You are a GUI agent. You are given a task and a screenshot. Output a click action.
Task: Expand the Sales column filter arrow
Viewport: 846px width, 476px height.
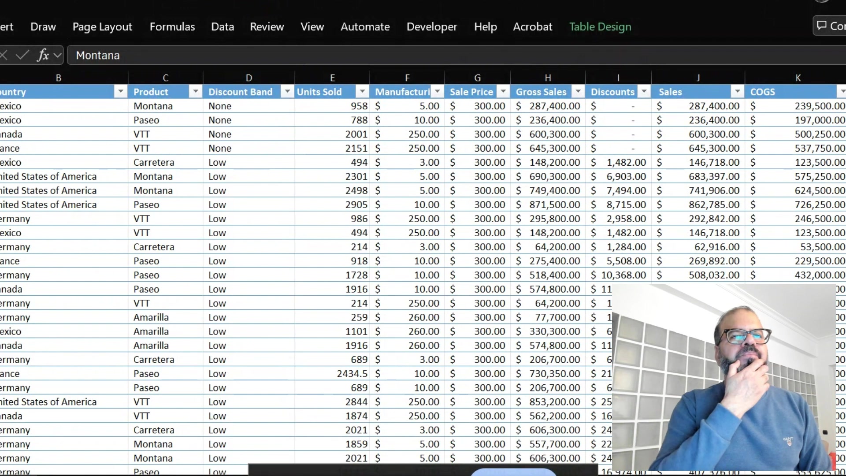(737, 92)
